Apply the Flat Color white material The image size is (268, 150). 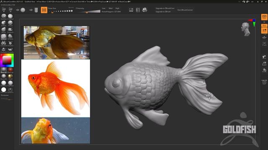pyautogui.click(x=4, y=90)
